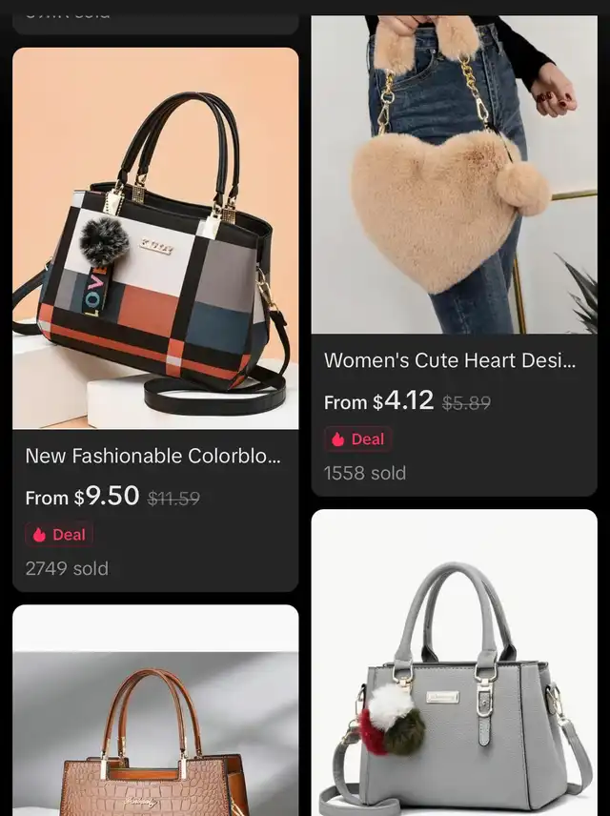Click the 'From $9.50' price
610x816 pixels.
point(82,496)
